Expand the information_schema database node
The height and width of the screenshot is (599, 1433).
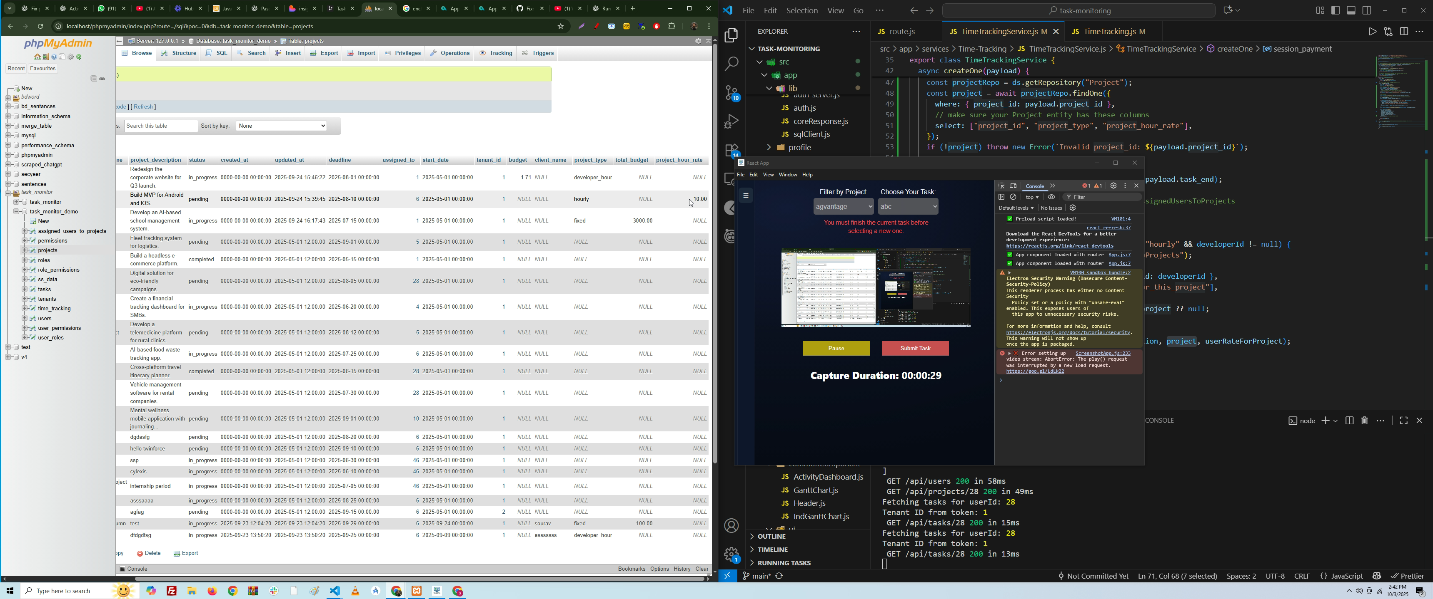9,117
